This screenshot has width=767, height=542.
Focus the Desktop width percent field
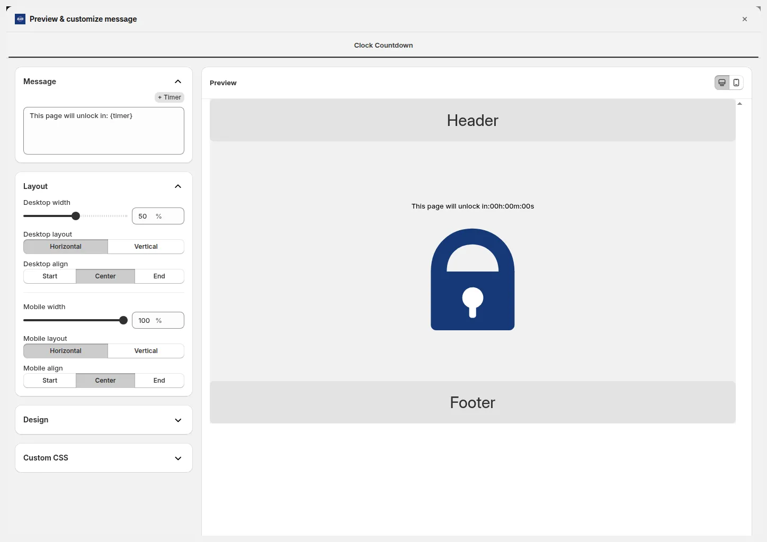click(x=158, y=216)
